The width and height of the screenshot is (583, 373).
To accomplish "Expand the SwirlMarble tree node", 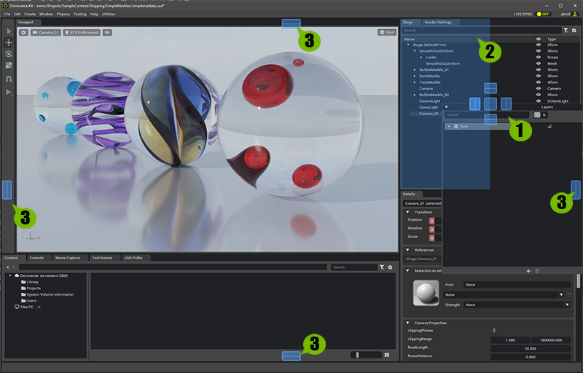I will coord(415,76).
